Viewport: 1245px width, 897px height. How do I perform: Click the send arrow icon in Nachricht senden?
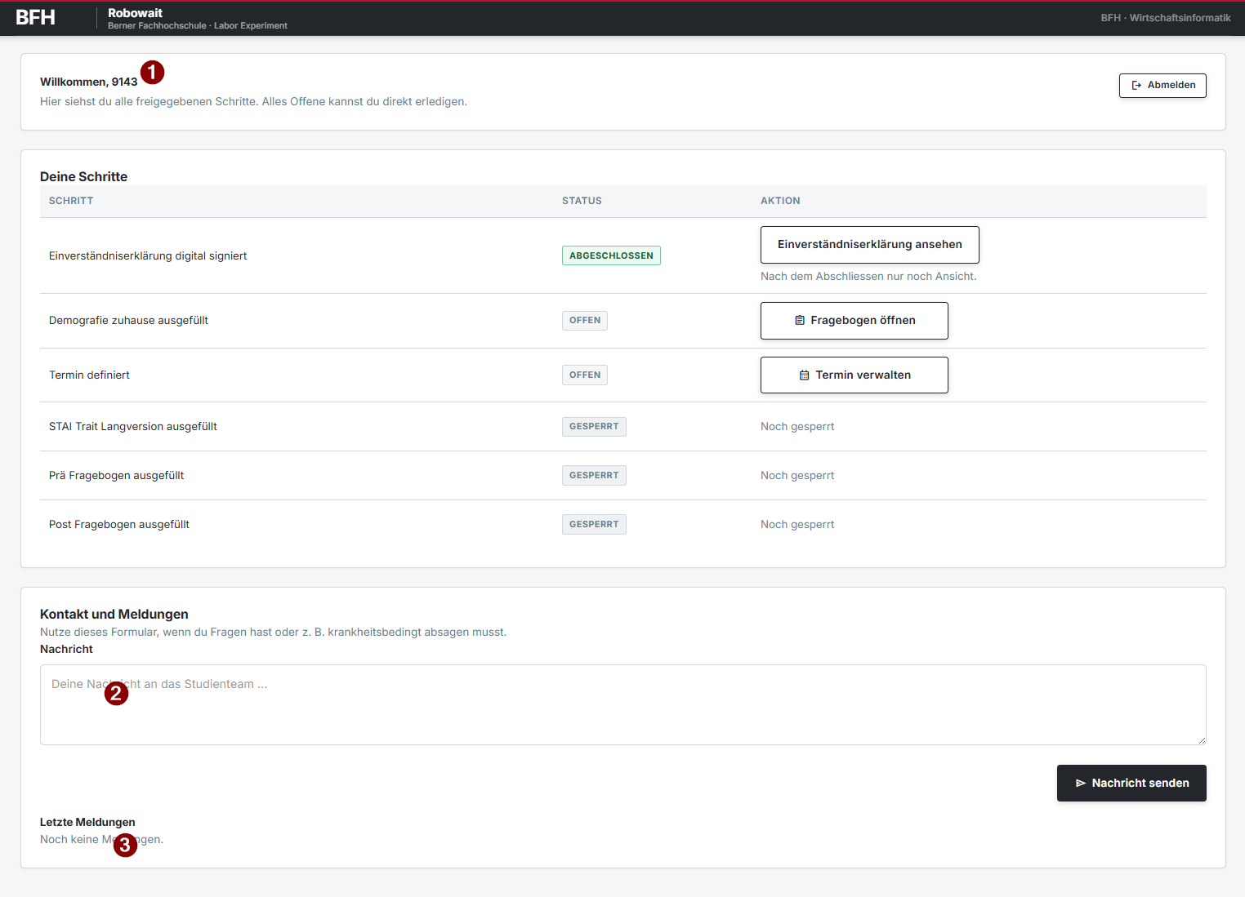pos(1081,784)
